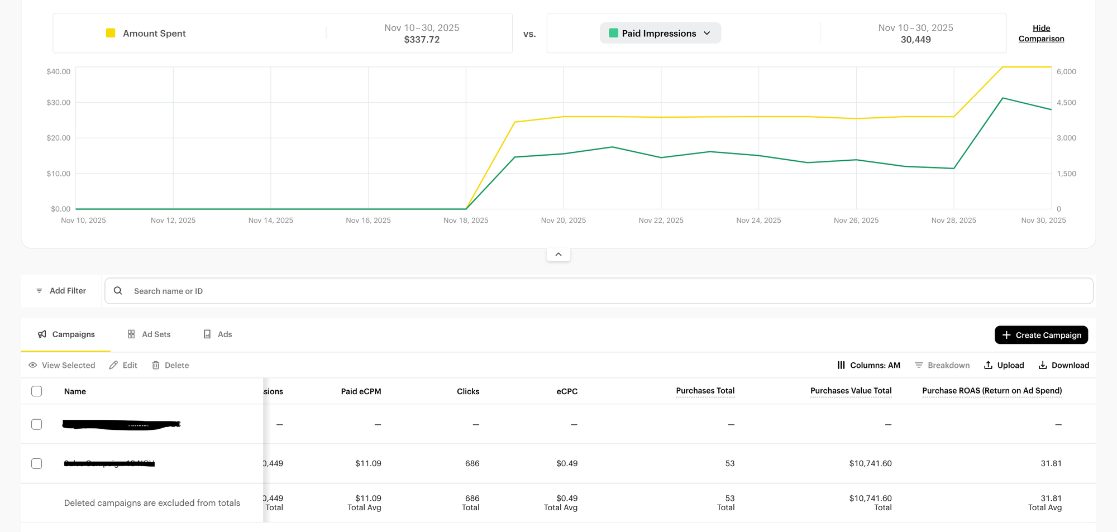Image resolution: width=1117 pixels, height=532 pixels.
Task: Switch to the Ad Sets tab
Action: (149, 334)
